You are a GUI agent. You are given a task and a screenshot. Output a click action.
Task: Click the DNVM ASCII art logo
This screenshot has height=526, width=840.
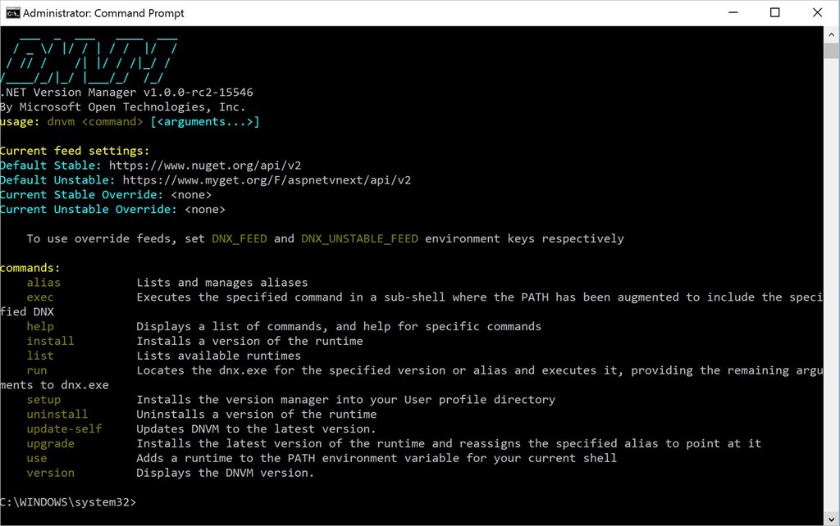click(x=89, y=57)
